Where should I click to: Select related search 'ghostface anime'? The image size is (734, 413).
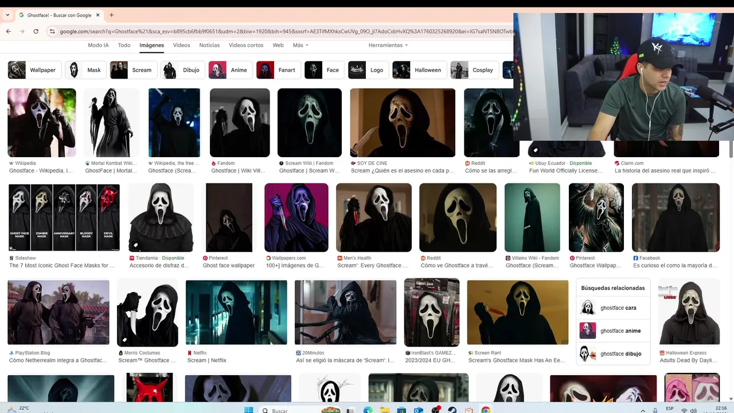pyautogui.click(x=614, y=331)
